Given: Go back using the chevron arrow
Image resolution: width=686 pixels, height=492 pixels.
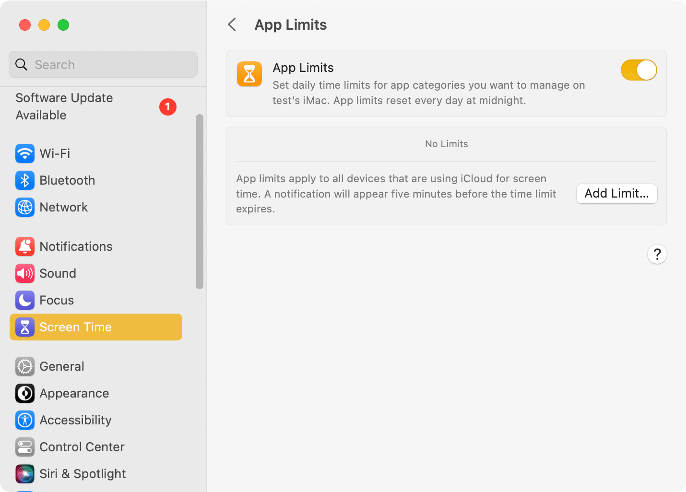Looking at the screenshot, I should point(232,24).
